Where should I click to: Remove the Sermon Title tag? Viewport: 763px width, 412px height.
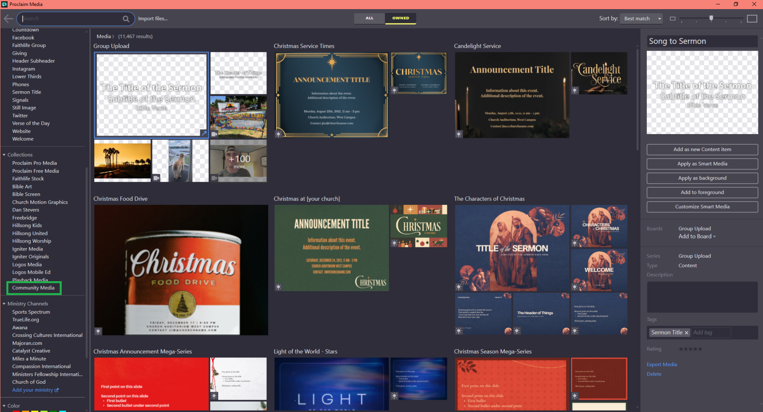tap(687, 333)
